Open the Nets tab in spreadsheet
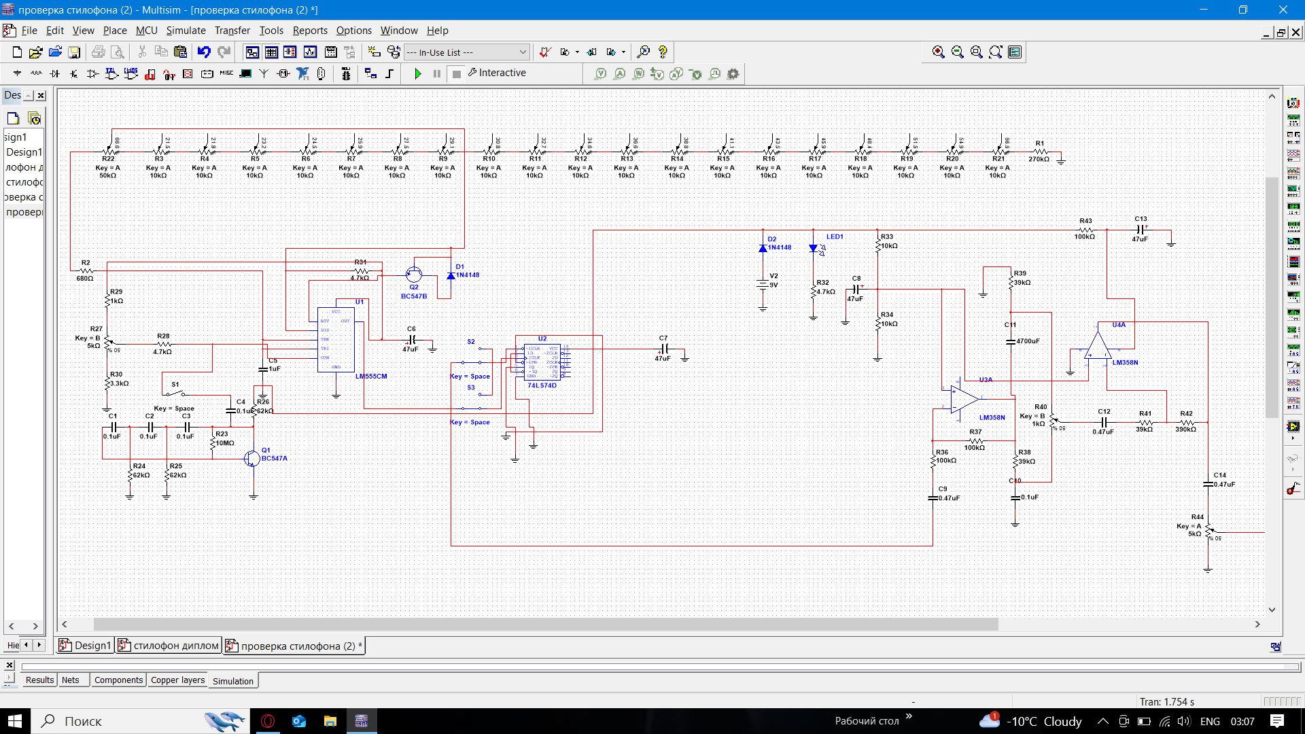This screenshot has width=1305, height=734. point(71,680)
